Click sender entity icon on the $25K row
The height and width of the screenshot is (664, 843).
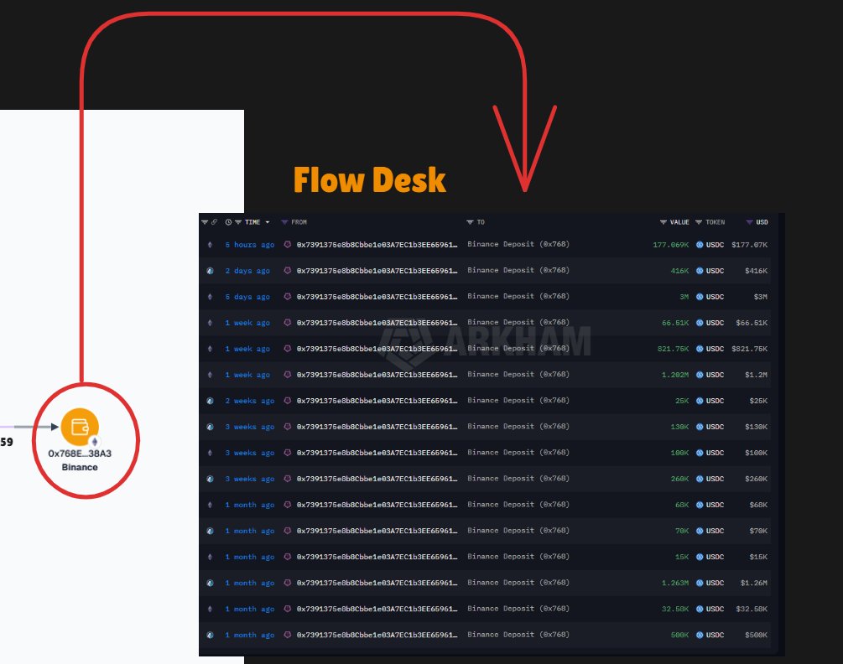[x=287, y=401]
